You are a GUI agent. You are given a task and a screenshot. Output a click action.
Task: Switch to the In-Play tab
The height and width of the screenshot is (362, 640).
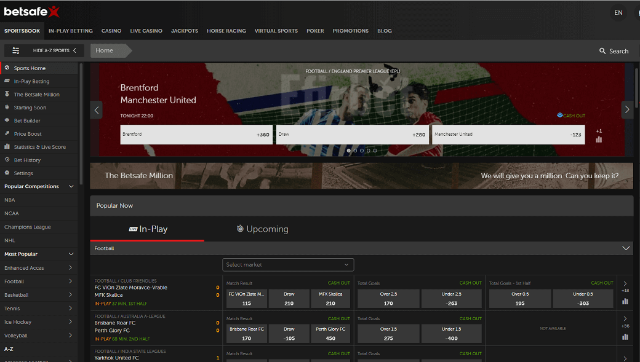pos(148,229)
